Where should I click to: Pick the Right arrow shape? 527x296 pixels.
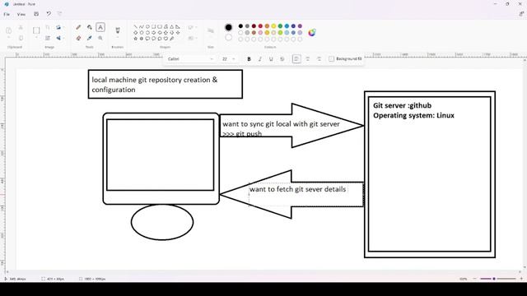[x=154, y=33]
